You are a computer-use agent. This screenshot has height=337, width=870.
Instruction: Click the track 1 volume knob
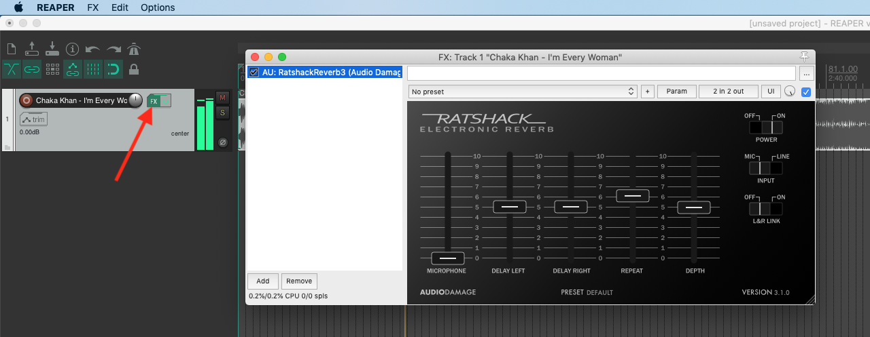pyautogui.click(x=136, y=100)
